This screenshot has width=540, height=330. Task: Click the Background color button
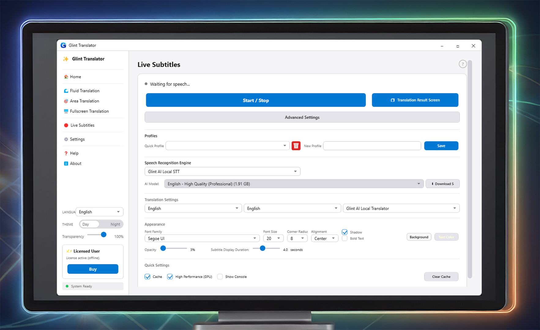point(419,237)
